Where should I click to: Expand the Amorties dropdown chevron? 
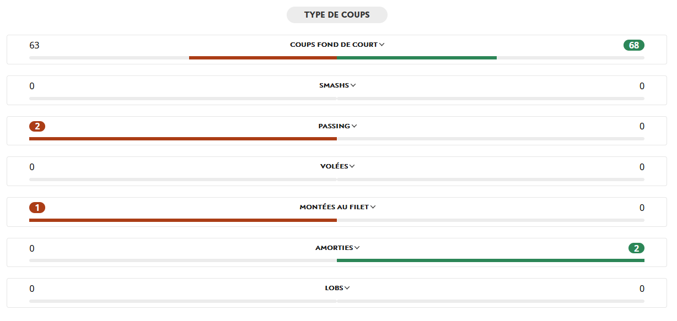point(357,248)
